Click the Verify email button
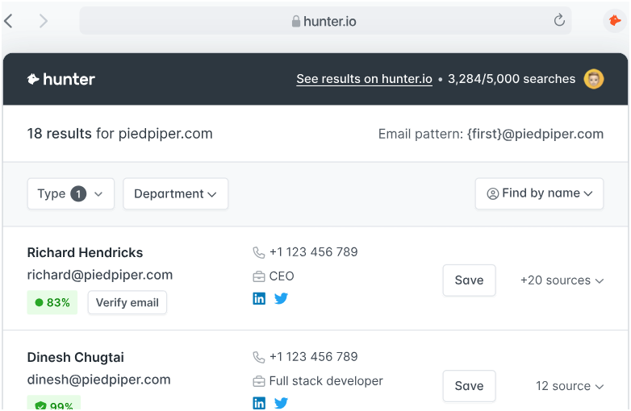631x411 pixels. point(127,302)
